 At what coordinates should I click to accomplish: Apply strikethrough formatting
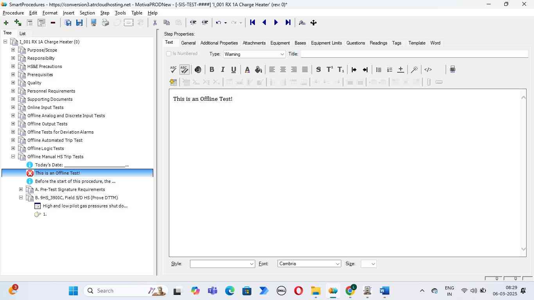[x=318, y=70]
